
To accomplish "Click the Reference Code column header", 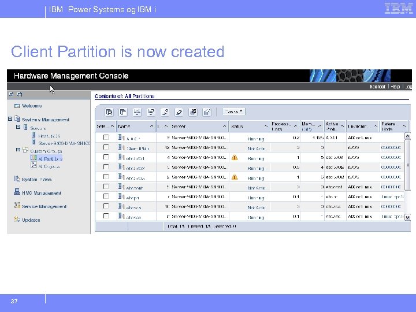I will [x=393, y=127].
